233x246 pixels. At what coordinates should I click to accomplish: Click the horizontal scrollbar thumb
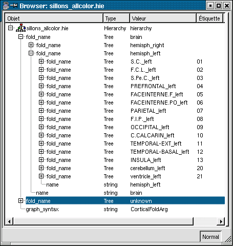tap(103, 221)
